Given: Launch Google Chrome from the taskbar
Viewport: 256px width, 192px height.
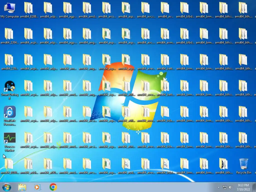Looking at the screenshot, I should (x=53, y=187).
